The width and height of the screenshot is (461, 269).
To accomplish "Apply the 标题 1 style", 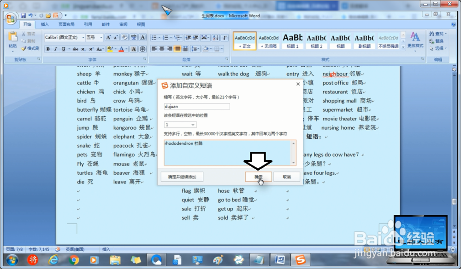I will coord(293,41).
